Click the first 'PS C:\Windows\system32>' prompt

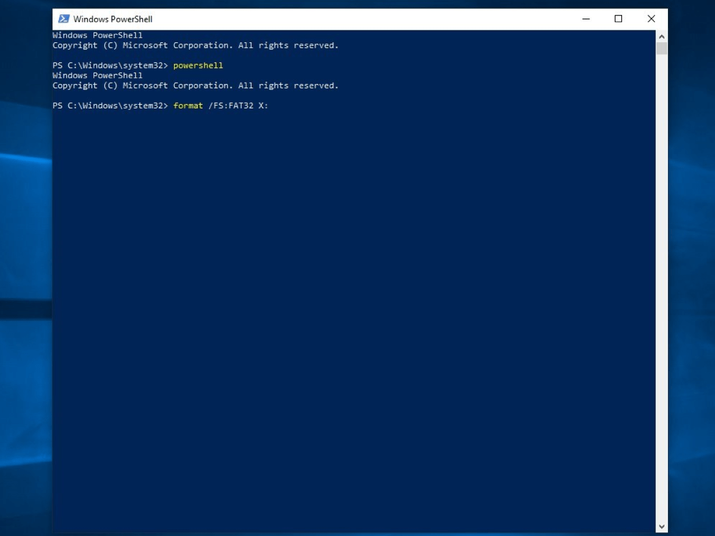coord(110,66)
